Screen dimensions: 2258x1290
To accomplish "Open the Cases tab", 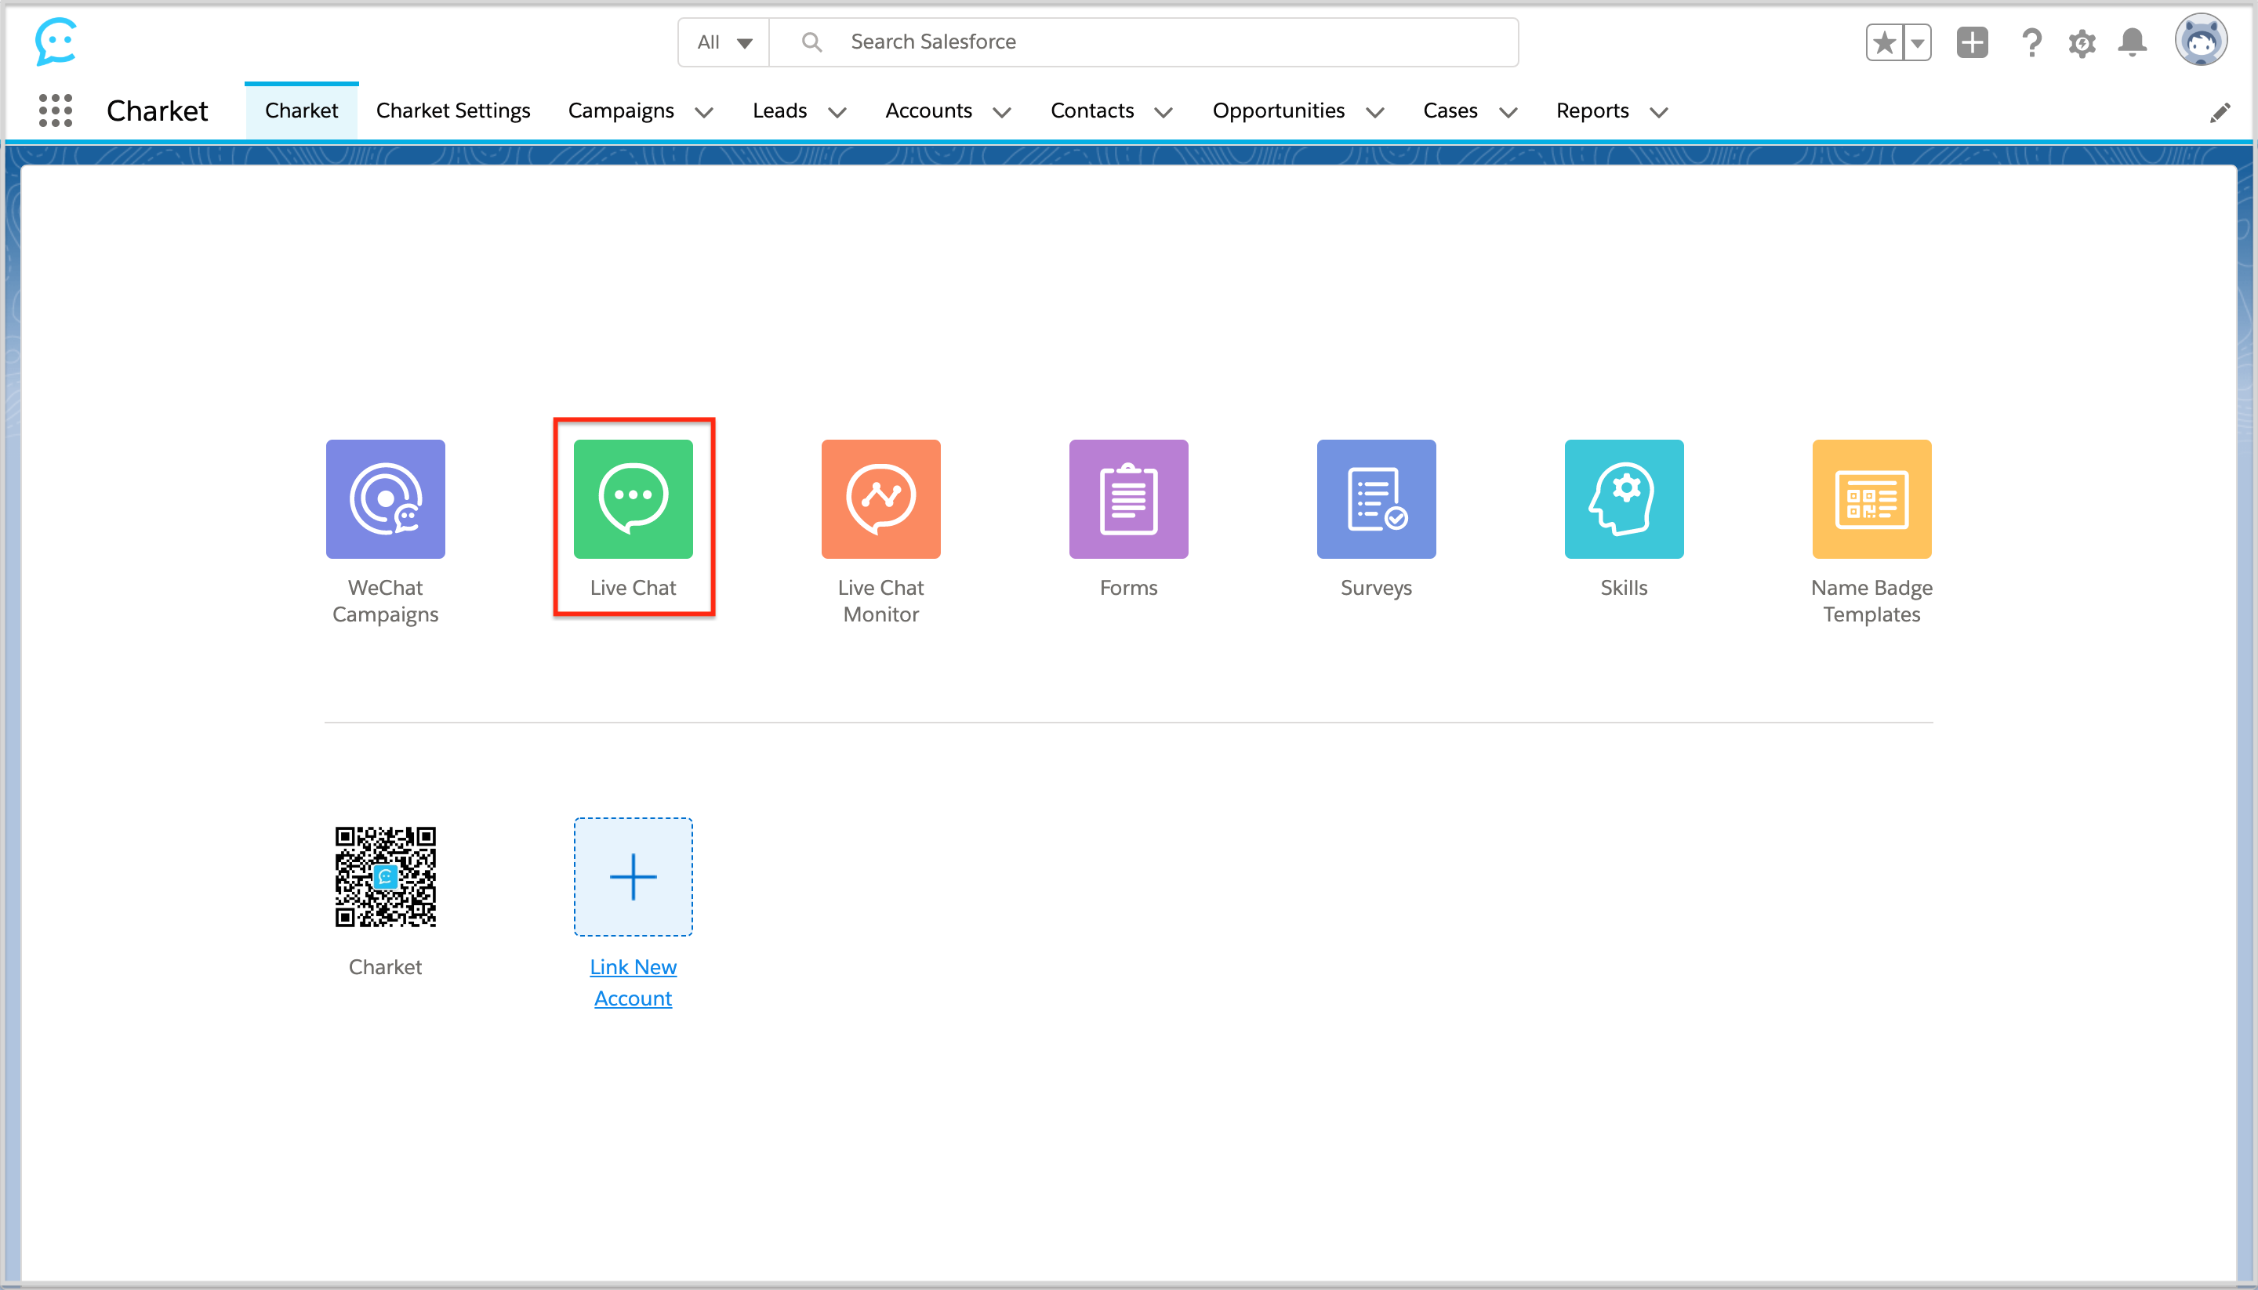I will [x=1450, y=111].
